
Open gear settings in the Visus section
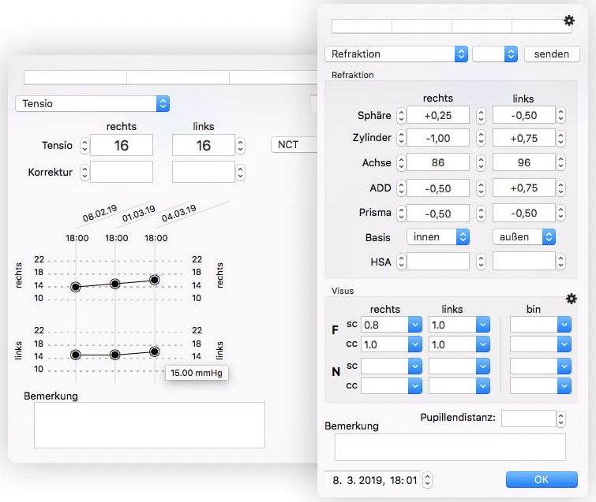[572, 299]
